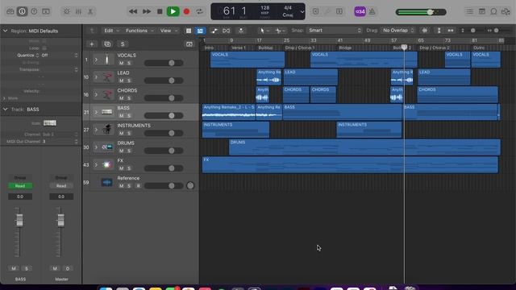Image resolution: width=516 pixels, height=290 pixels.
Task: Open the View menu in Tracks area
Action: pos(169,31)
